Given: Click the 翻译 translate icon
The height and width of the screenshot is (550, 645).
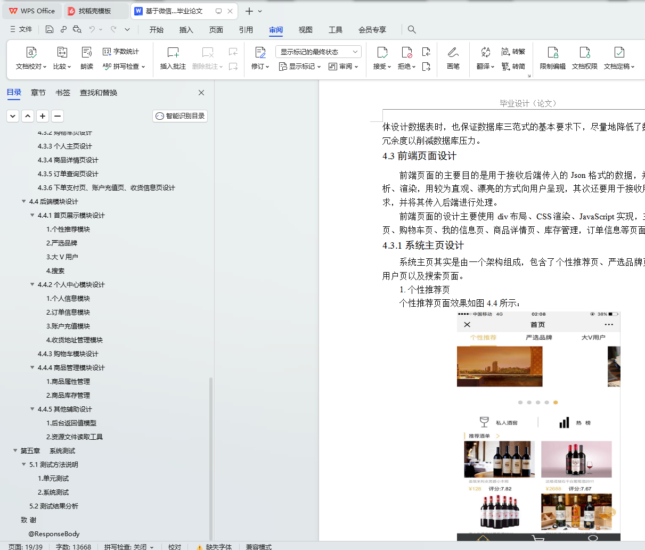Looking at the screenshot, I should click(x=485, y=52).
